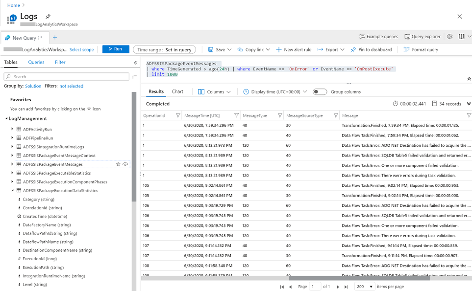The width and height of the screenshot is (472, 291).
Task: Open the Query explorer
Action: [x=422, y=36]
